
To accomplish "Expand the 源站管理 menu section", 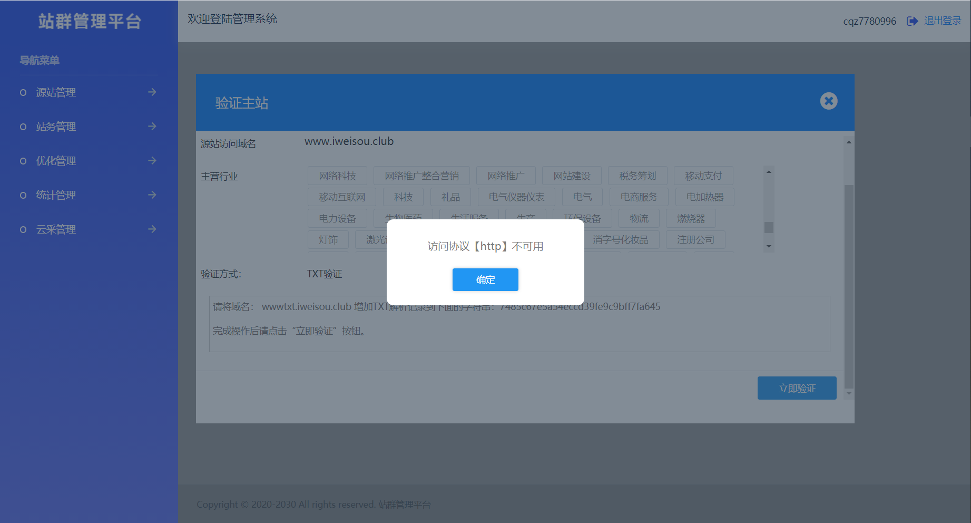I will coord(56,92).
